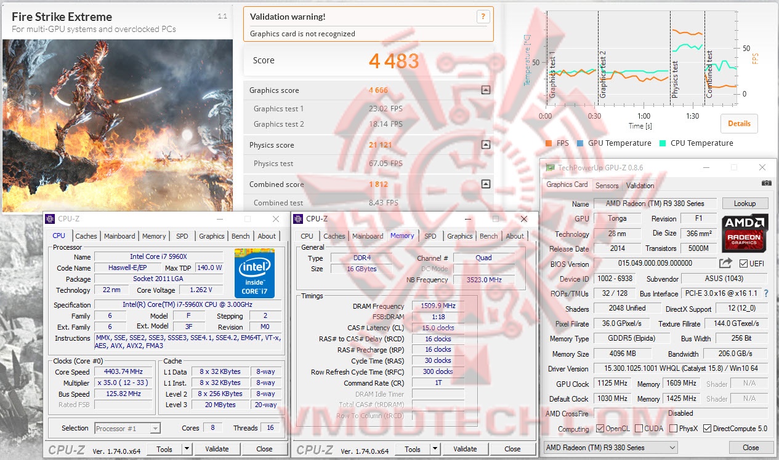The height and width of the screenshot is (460, 779).
Task: Click the blue GPU Temperature legend swatch
Action: (x=580, y=143)
